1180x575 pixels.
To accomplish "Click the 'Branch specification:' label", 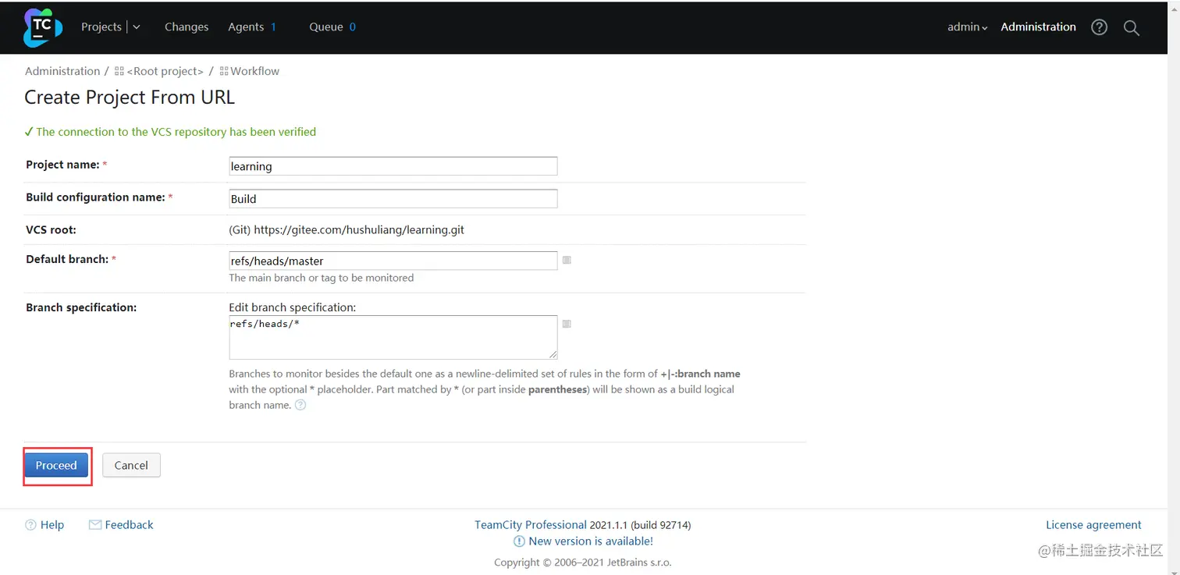I will (81, 307).
